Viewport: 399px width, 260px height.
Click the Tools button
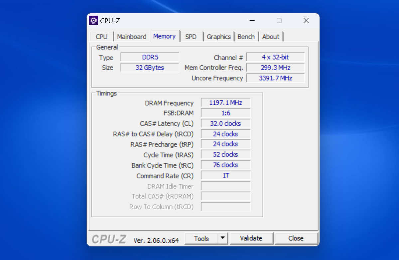(201, 238)
